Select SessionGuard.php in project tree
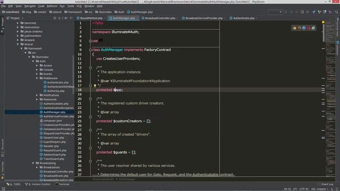The image size is (340, 191). (x=54, y=154)
